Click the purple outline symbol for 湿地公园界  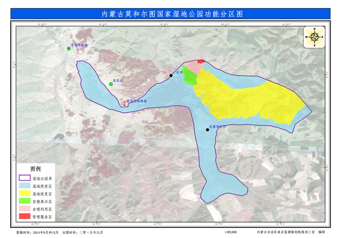tap(24, 178)
